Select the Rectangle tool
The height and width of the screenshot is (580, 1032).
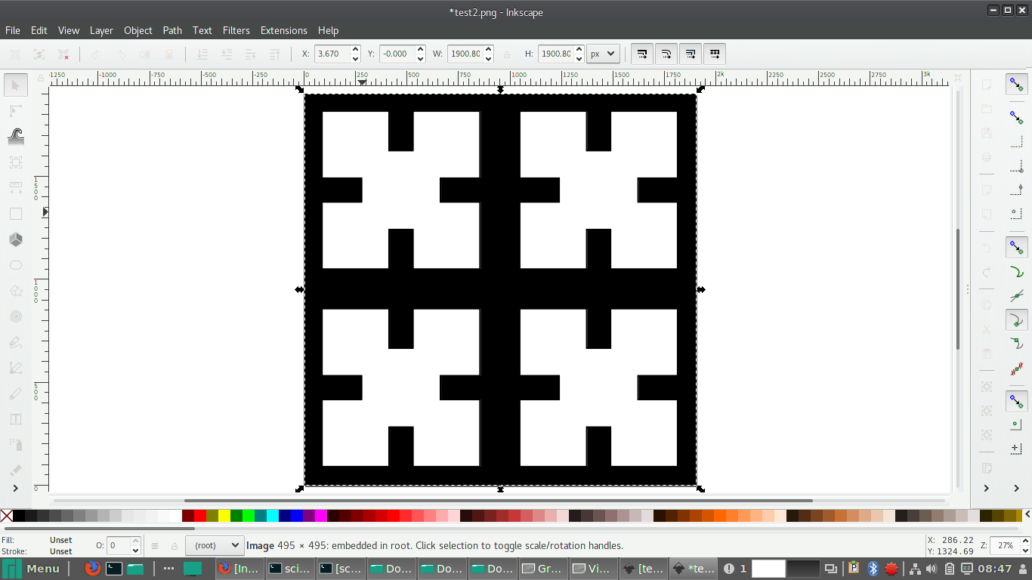coord(16,214)
